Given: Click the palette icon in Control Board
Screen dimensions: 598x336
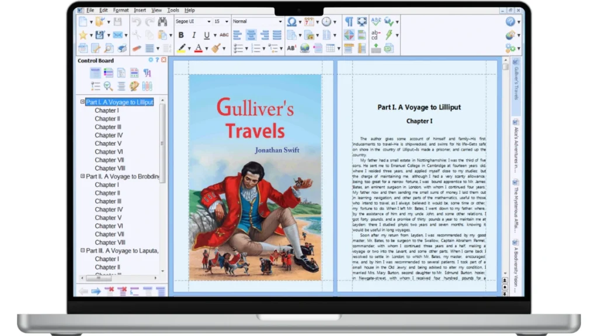Looking at the screenshot, I should tap(134, 86).
